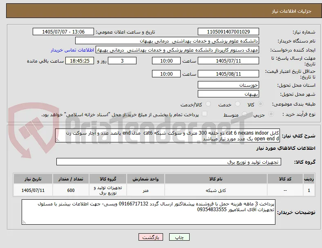Image resolution: width=322 pixels, height=248 pixels.
Task: Click the کد کالا column header
Action: click(x=285, y=179)
